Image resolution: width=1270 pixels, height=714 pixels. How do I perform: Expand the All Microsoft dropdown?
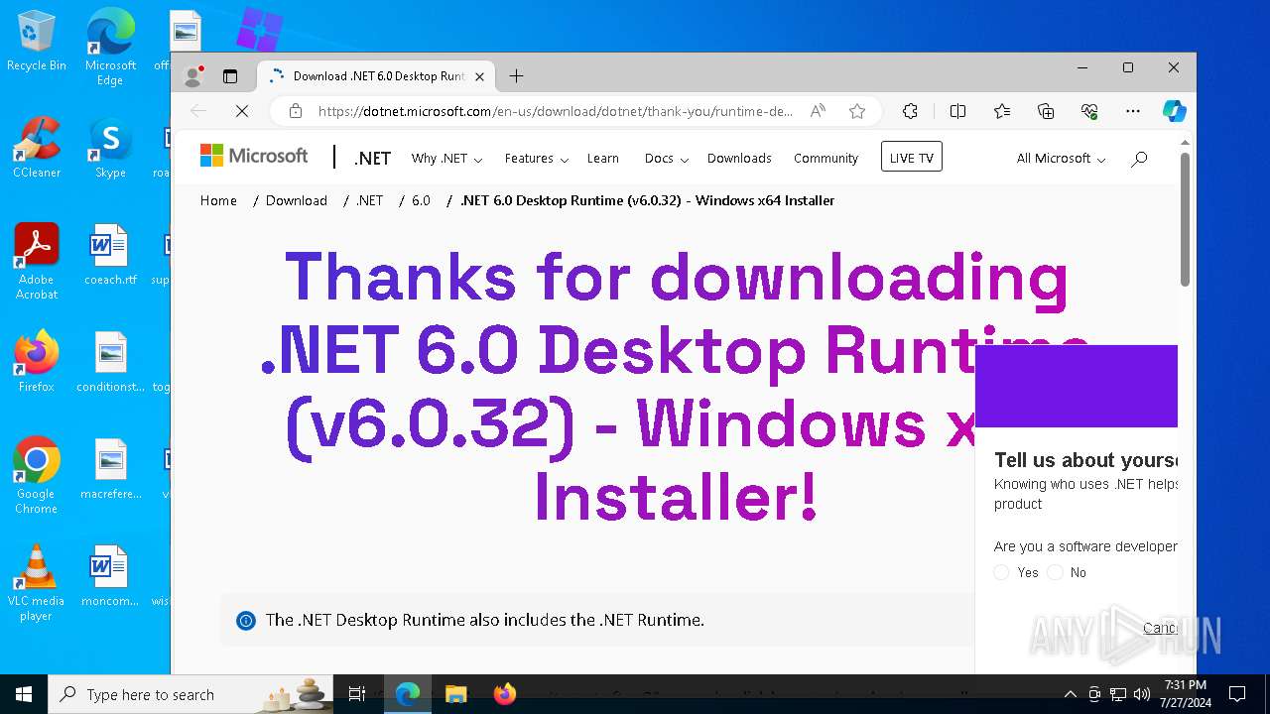point(1061,158)
